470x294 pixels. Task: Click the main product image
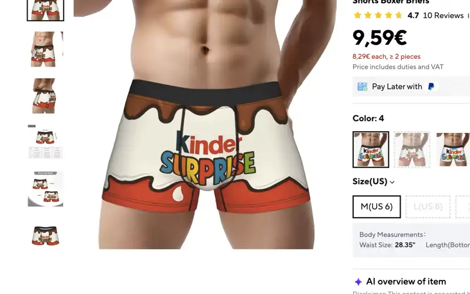207,125
